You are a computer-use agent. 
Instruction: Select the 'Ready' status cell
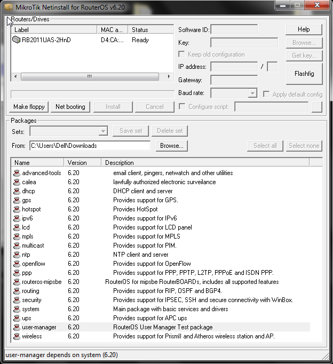click(140, 40)
